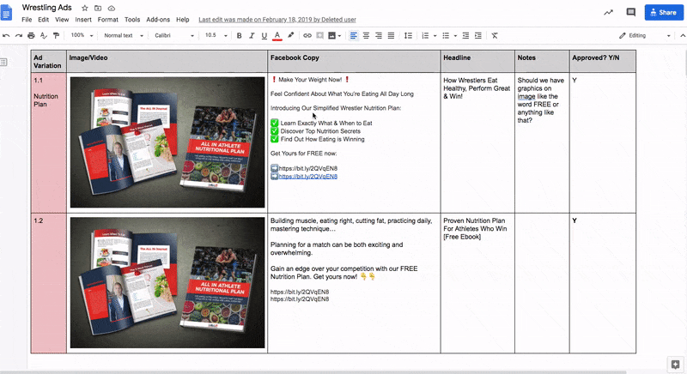Viewport: 687px width, 374px height.
Task: Star the Wrestling Ads document
Action: point(85,8)
